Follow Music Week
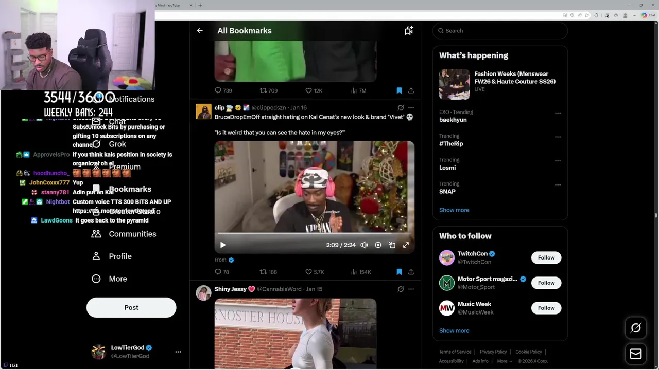Image resolution: width=659 pixels, height=370 pixels. coord(546,308)
